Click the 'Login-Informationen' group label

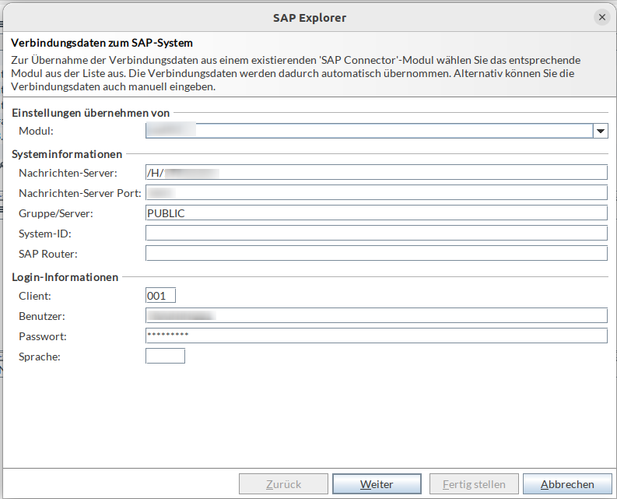65,277
